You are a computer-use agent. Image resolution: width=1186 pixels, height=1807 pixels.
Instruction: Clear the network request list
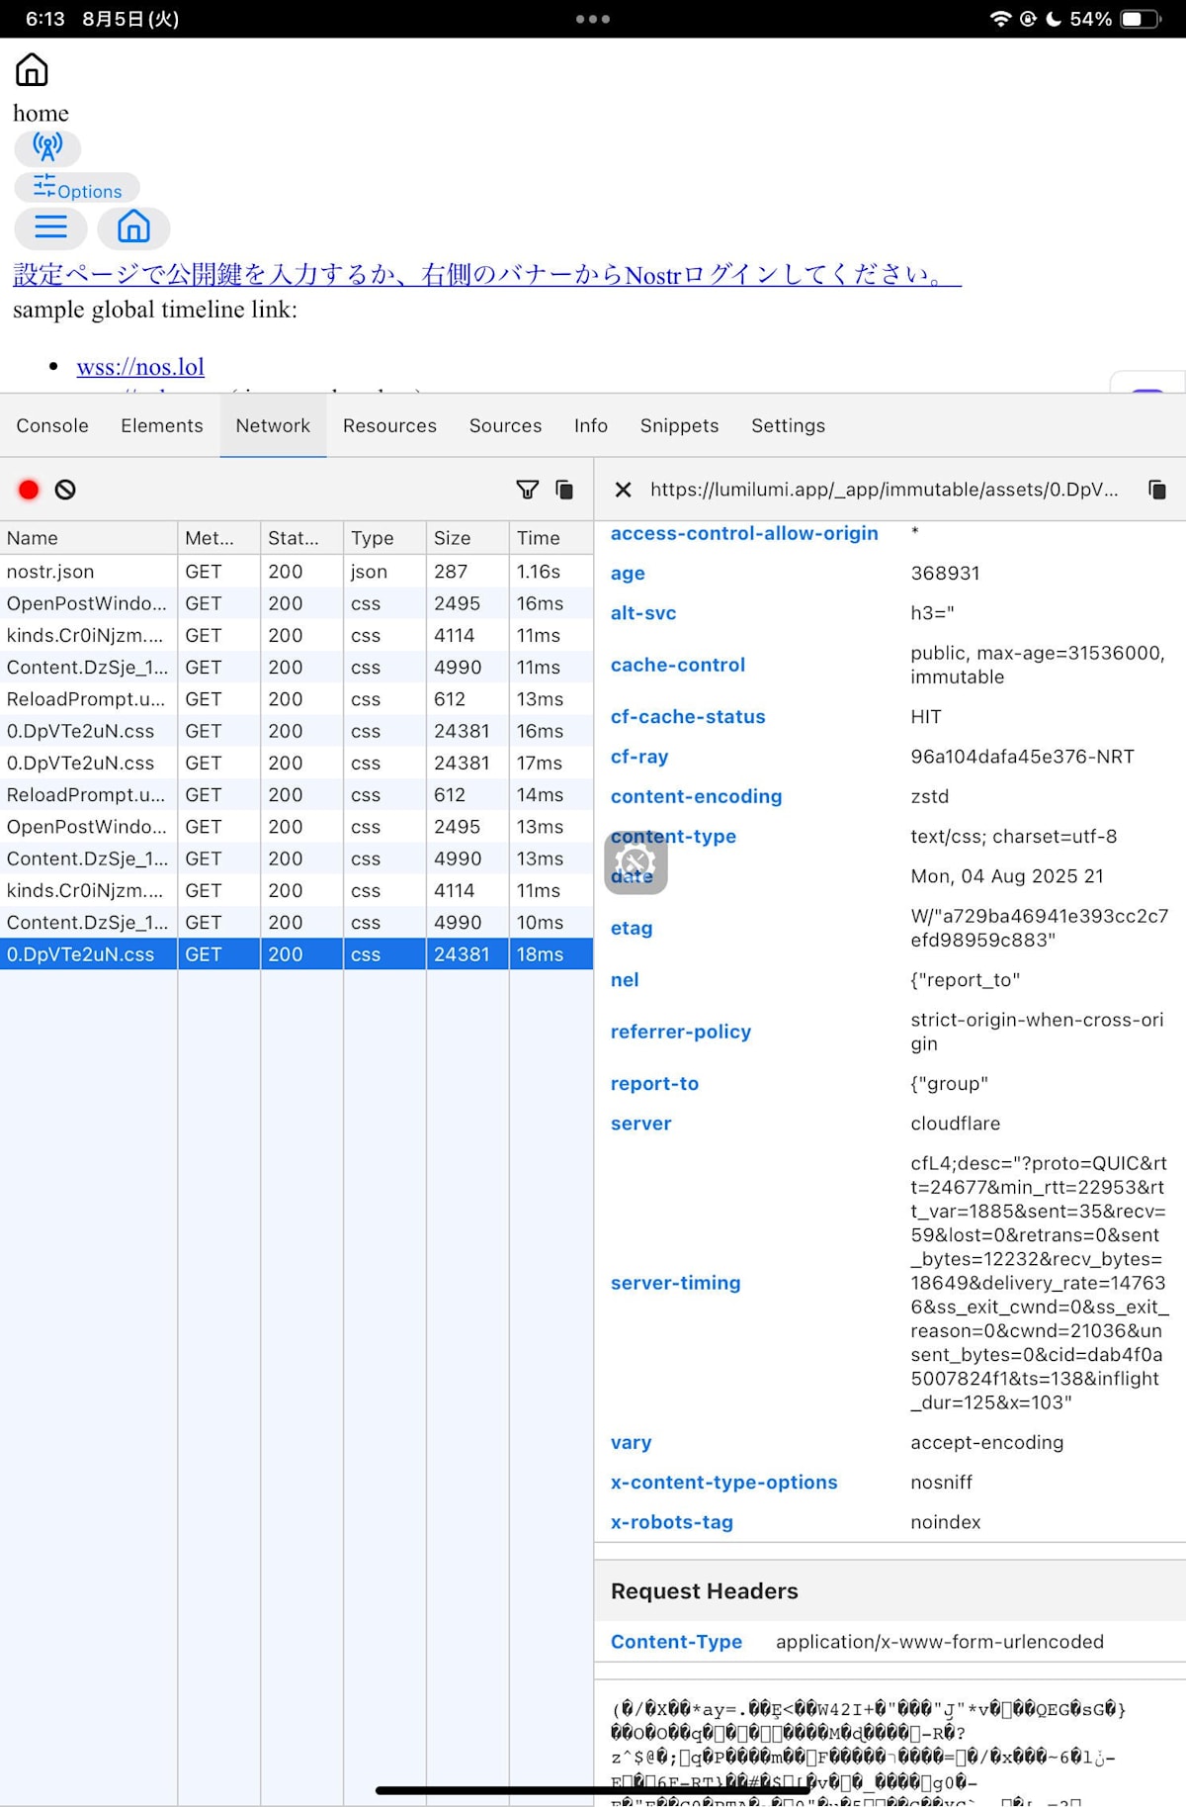click(65, 490)
